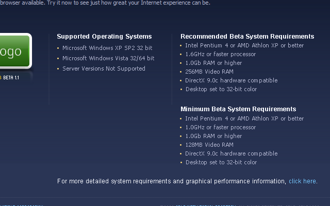Image resolution: width=330 pixels, height=206 pixels.
Task: Click the yellow bullet beside 'Server Versions Not Supported'
Action: 58,68
